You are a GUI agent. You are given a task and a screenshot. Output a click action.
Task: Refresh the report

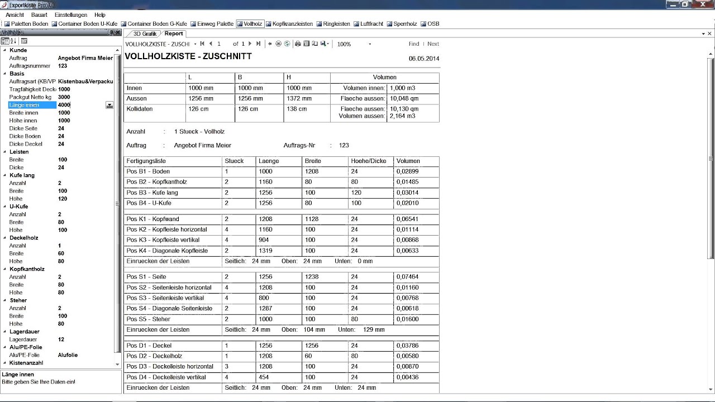(x=287, y=44)
